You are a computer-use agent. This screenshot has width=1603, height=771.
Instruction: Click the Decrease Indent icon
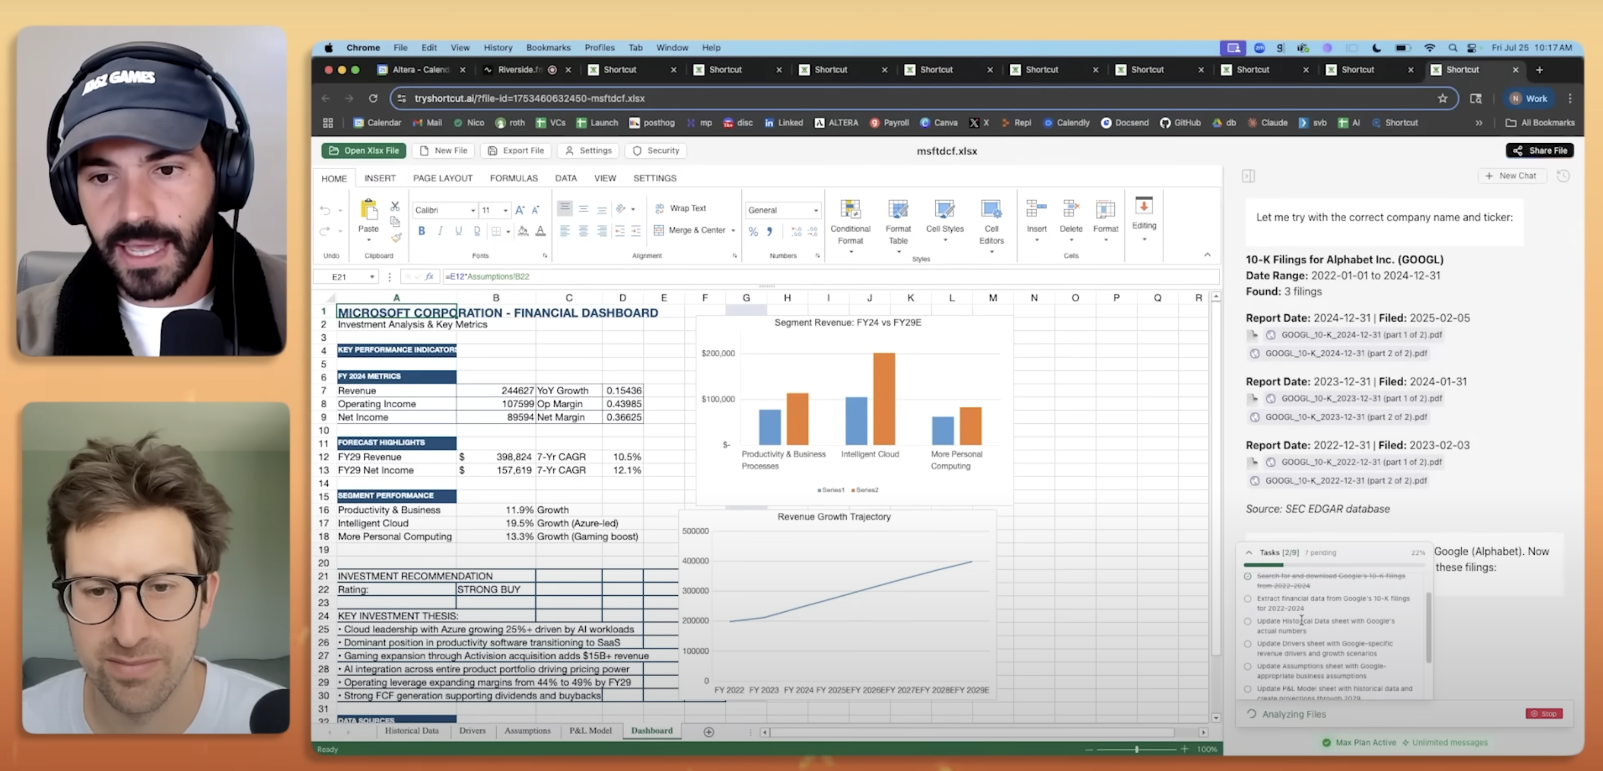click(x=620, y=231)
